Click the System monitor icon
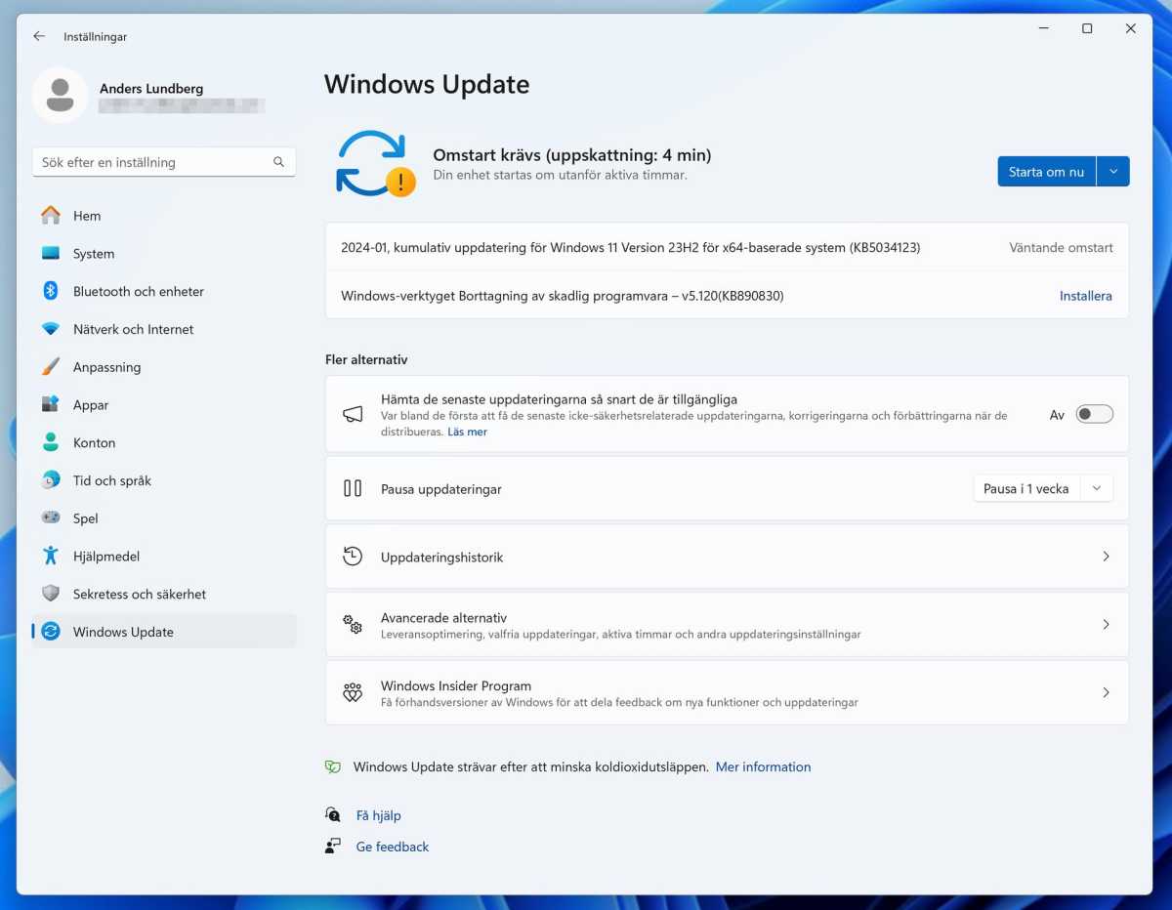Screen dimensions: 1172x910 point(51,254)
